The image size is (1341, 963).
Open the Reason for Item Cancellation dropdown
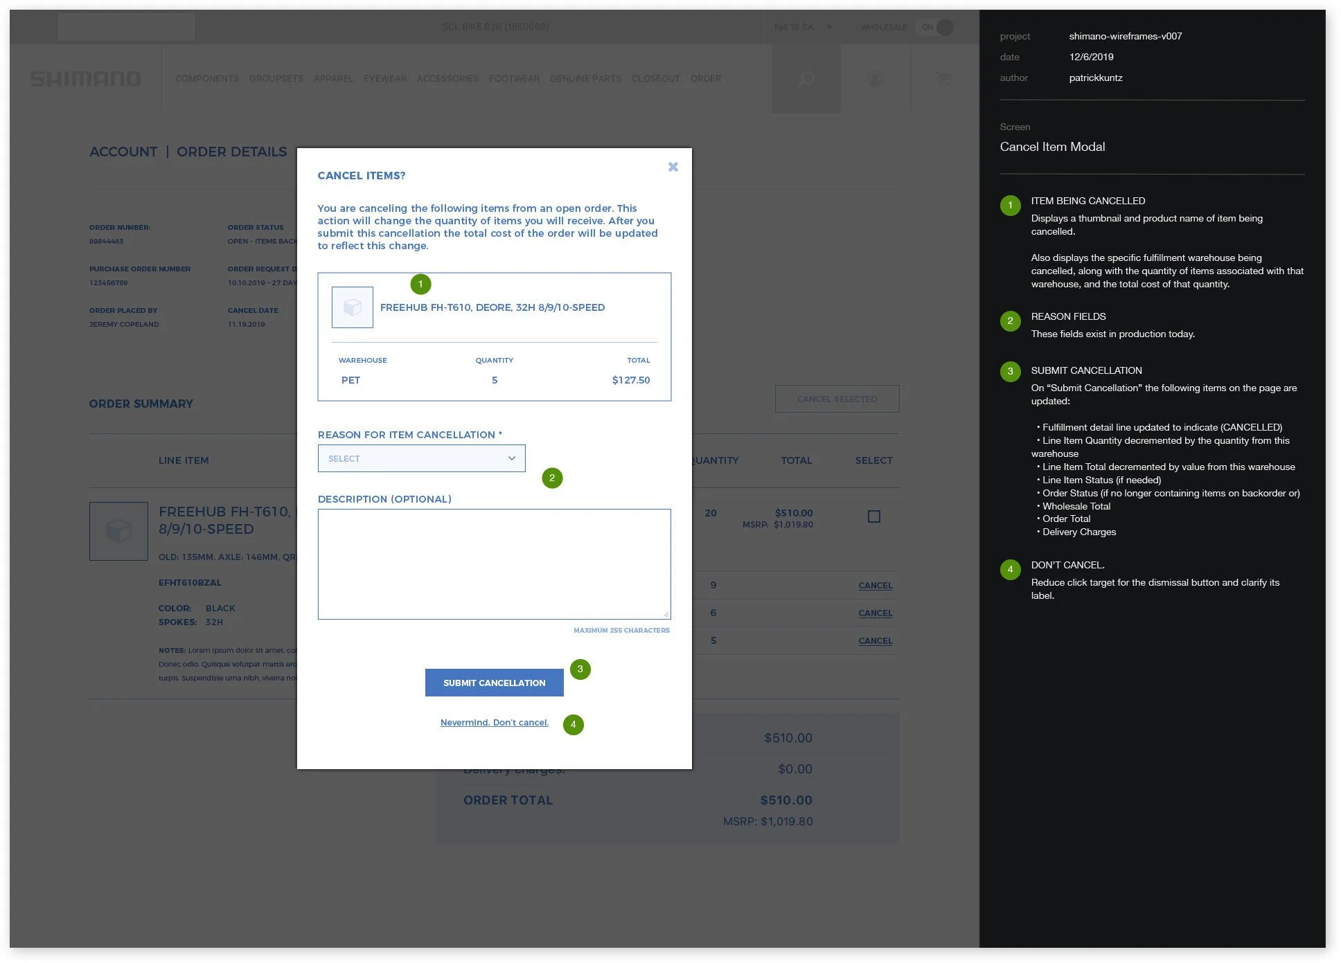click(x=421, y=458)
